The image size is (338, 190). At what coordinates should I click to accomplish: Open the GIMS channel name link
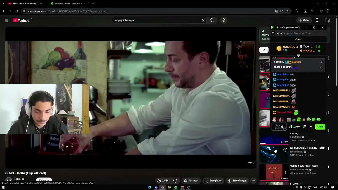[x=18, y=179]
